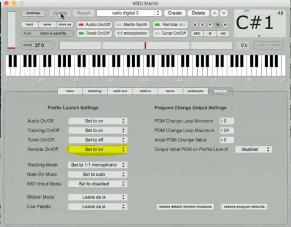Open Output Initial PGM on Profile Launch dropdown
Screen dimensions: 291x227
(x=253, y=149)
